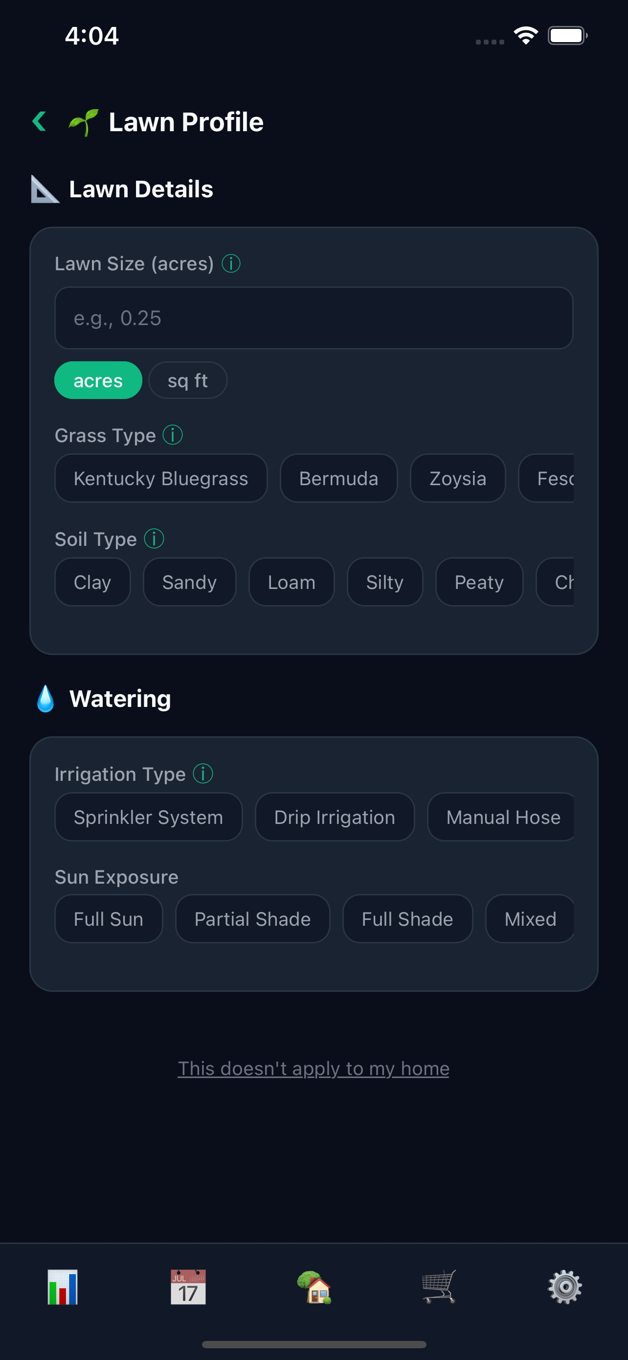Open Lawn Size info icon
This screenshot has width=628, height=1360.
[x=231, y=263]
